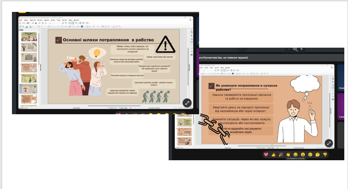
Task: Click the warning triangle sign on the slide
Action: pos(165,44)
